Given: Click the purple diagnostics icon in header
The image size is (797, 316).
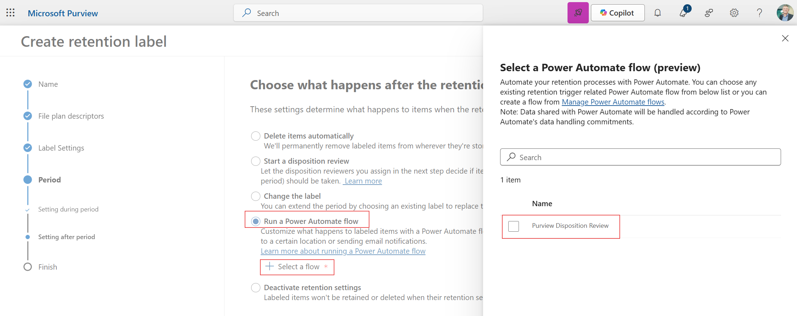Looking at the screenshot, I should (x=578, y=13).
